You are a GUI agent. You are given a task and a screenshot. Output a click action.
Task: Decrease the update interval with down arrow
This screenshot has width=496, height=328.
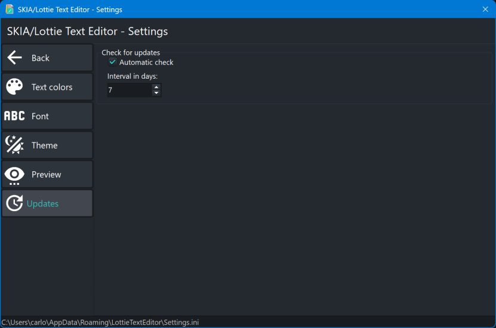[156, 93]
